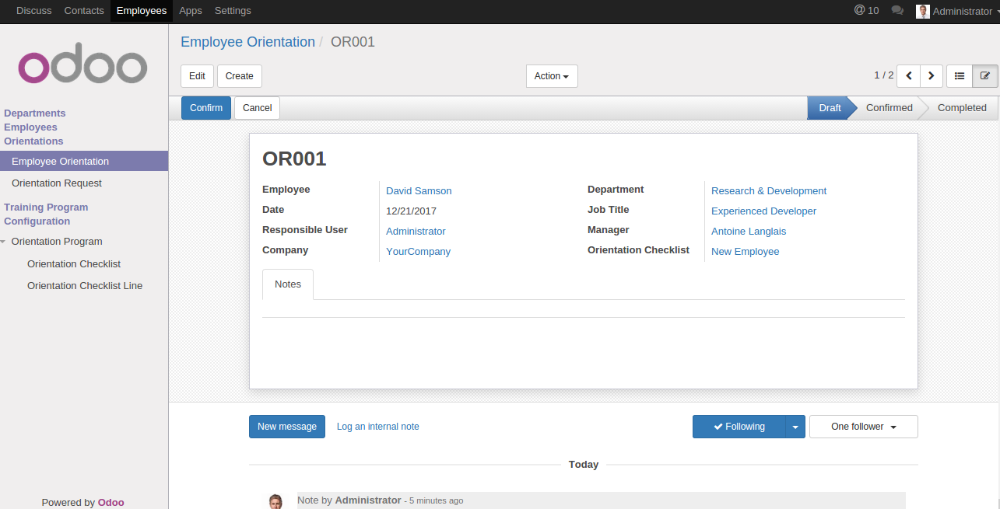Open the mentions inbox showing 10
Viewport: 1000px width, 509px height.
point(866,11)
